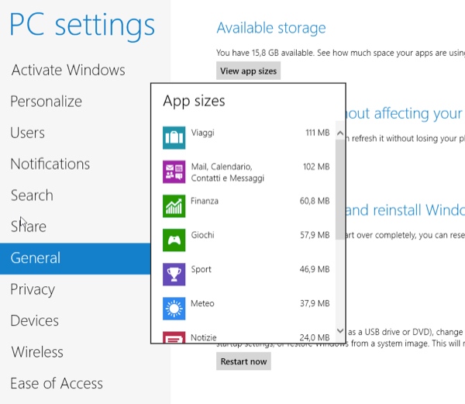Select the Meteo app name
Image resolution: width=465 pixels, height=404 pixels.
202,303
